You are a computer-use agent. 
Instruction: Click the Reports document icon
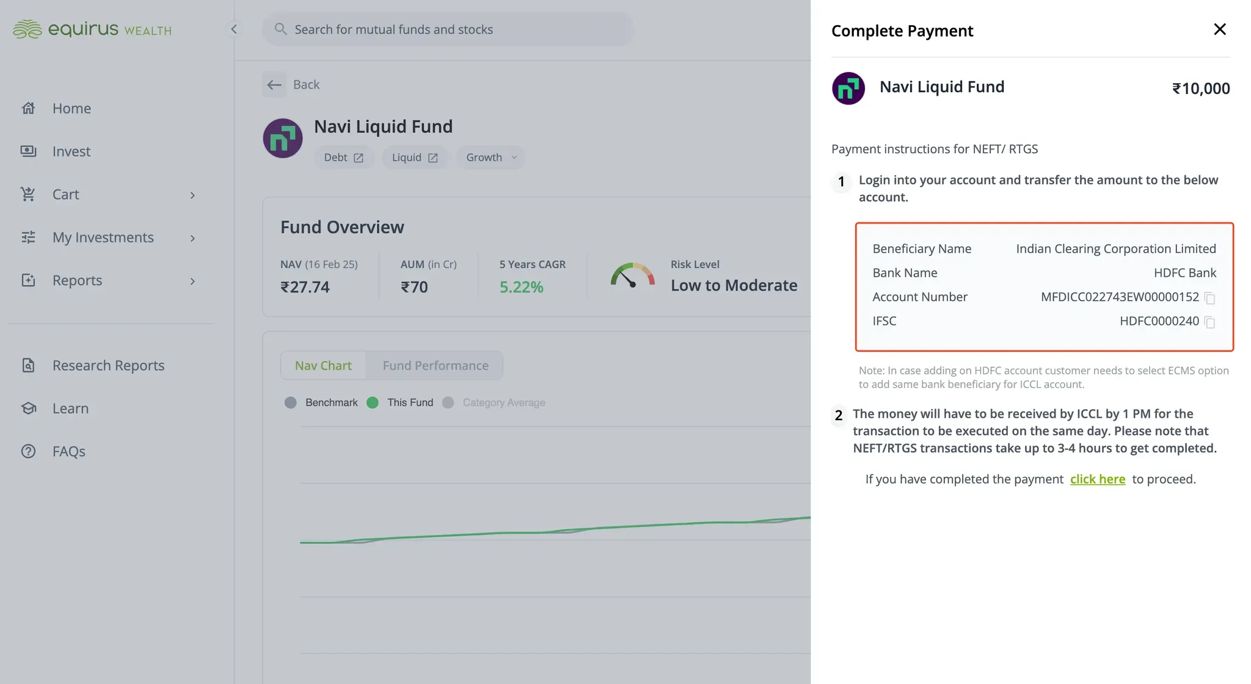tap(28, 280)
